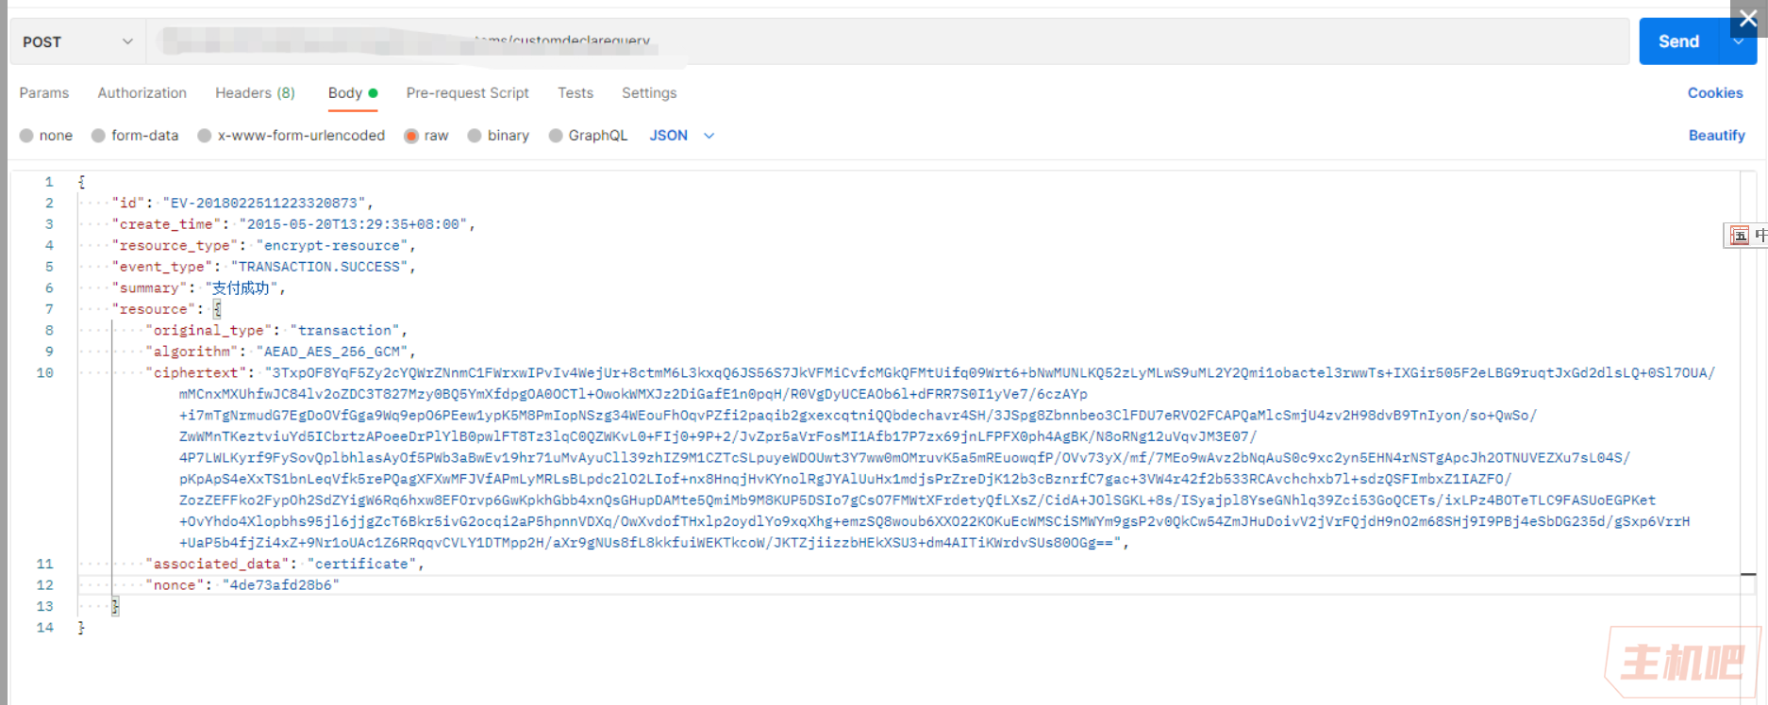Click the Send button
This screenshot has height=705, width=1768.
tap(1678, 41)
